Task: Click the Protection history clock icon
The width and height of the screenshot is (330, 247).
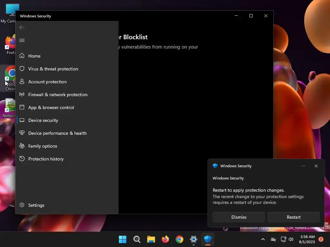Action: (22, 159)
